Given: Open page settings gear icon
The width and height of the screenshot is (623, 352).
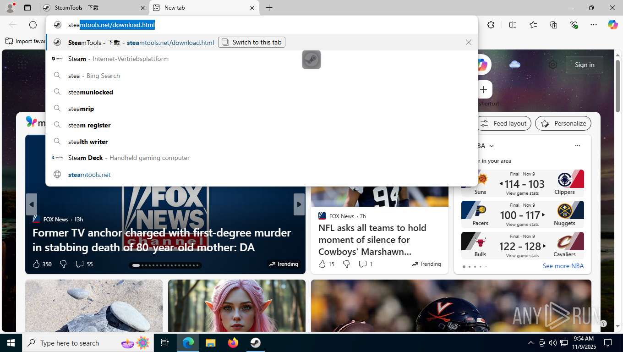Looking at the screenshot, I should tap(553, 65).
